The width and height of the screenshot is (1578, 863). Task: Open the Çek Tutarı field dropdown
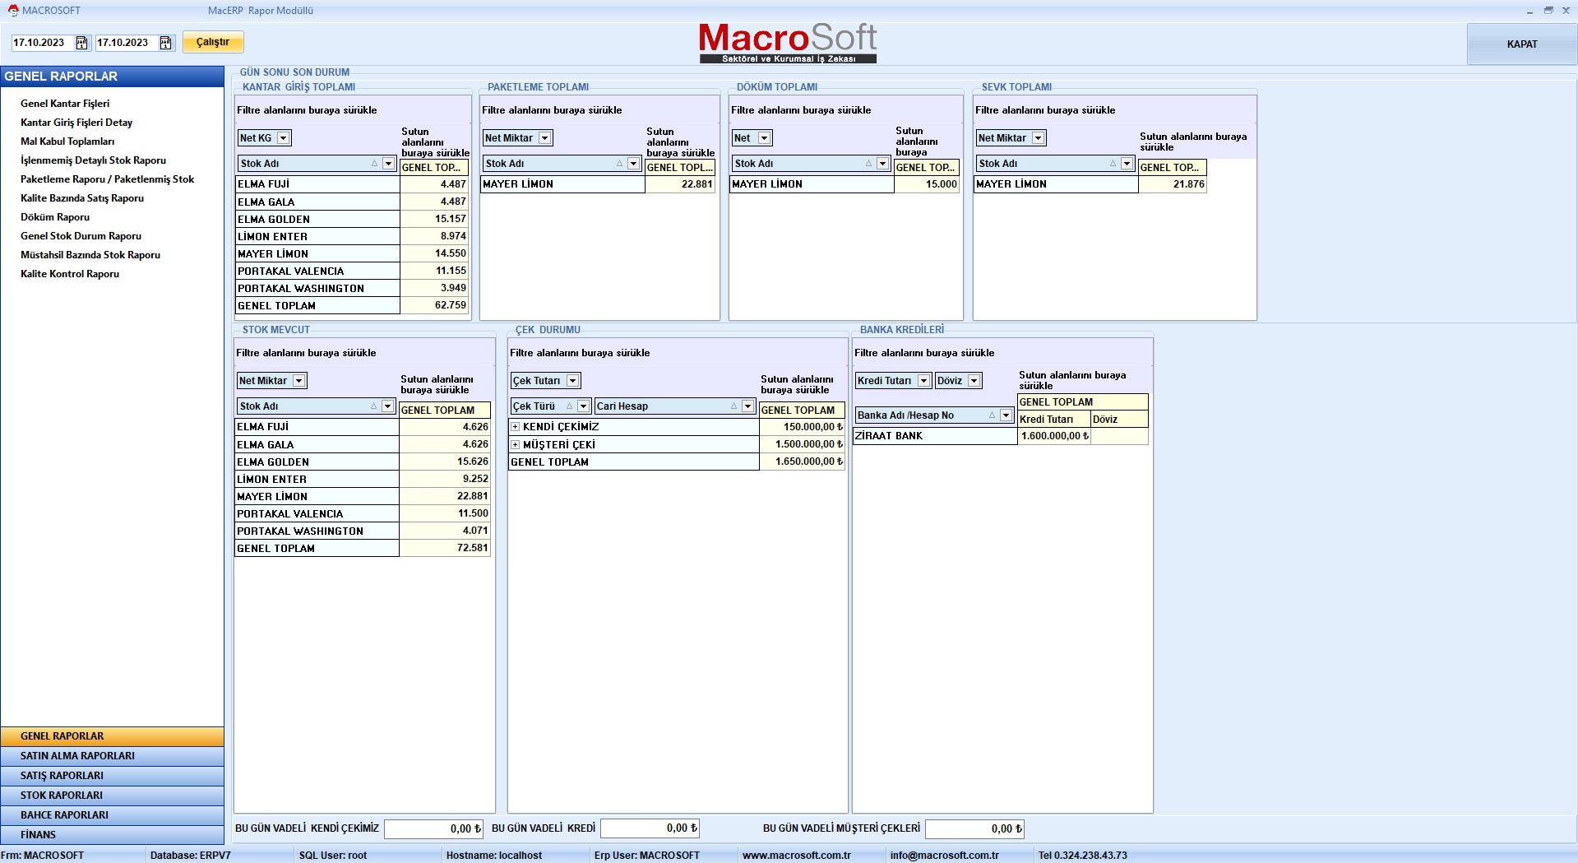click(x=573, y=381)
